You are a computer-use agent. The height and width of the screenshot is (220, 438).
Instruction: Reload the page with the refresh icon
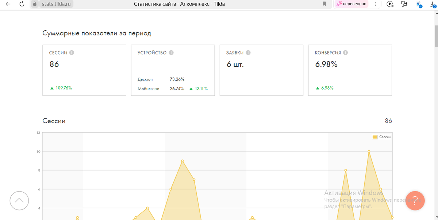coord(22,4)
